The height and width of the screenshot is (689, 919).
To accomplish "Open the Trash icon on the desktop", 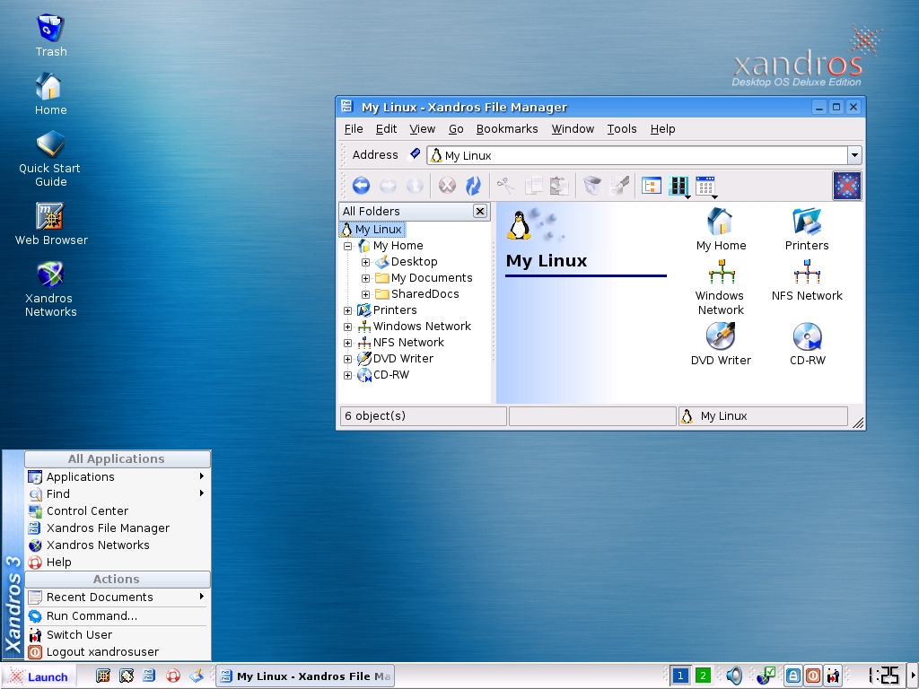I will 50,29.
